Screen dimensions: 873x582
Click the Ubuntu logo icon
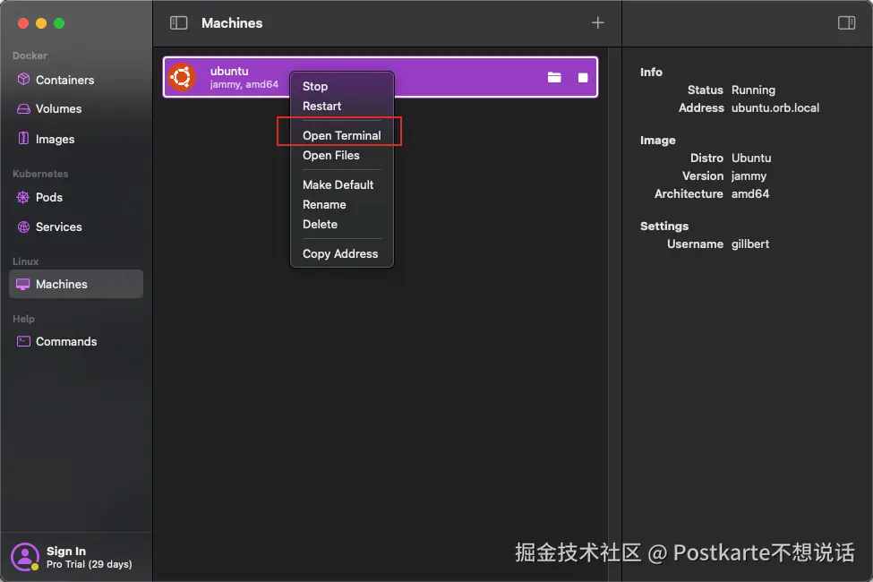pos(182,77)
